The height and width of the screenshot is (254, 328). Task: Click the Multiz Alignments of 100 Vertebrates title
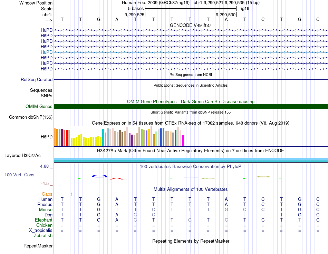coord(191,189)
